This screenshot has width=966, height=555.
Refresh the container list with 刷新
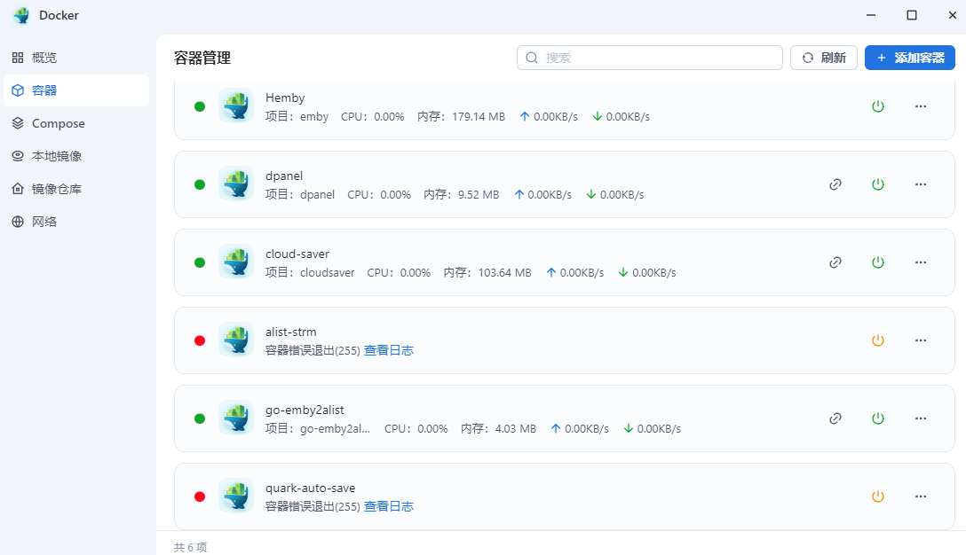(x=824, y=58)
